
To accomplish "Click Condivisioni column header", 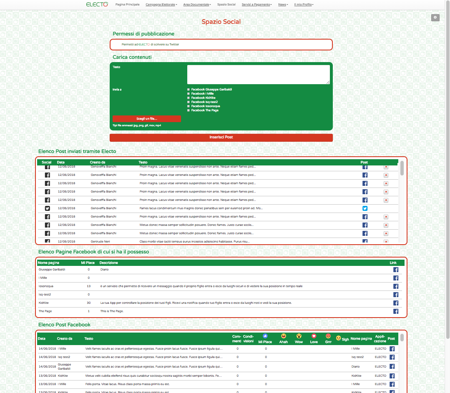I will 248,339.
